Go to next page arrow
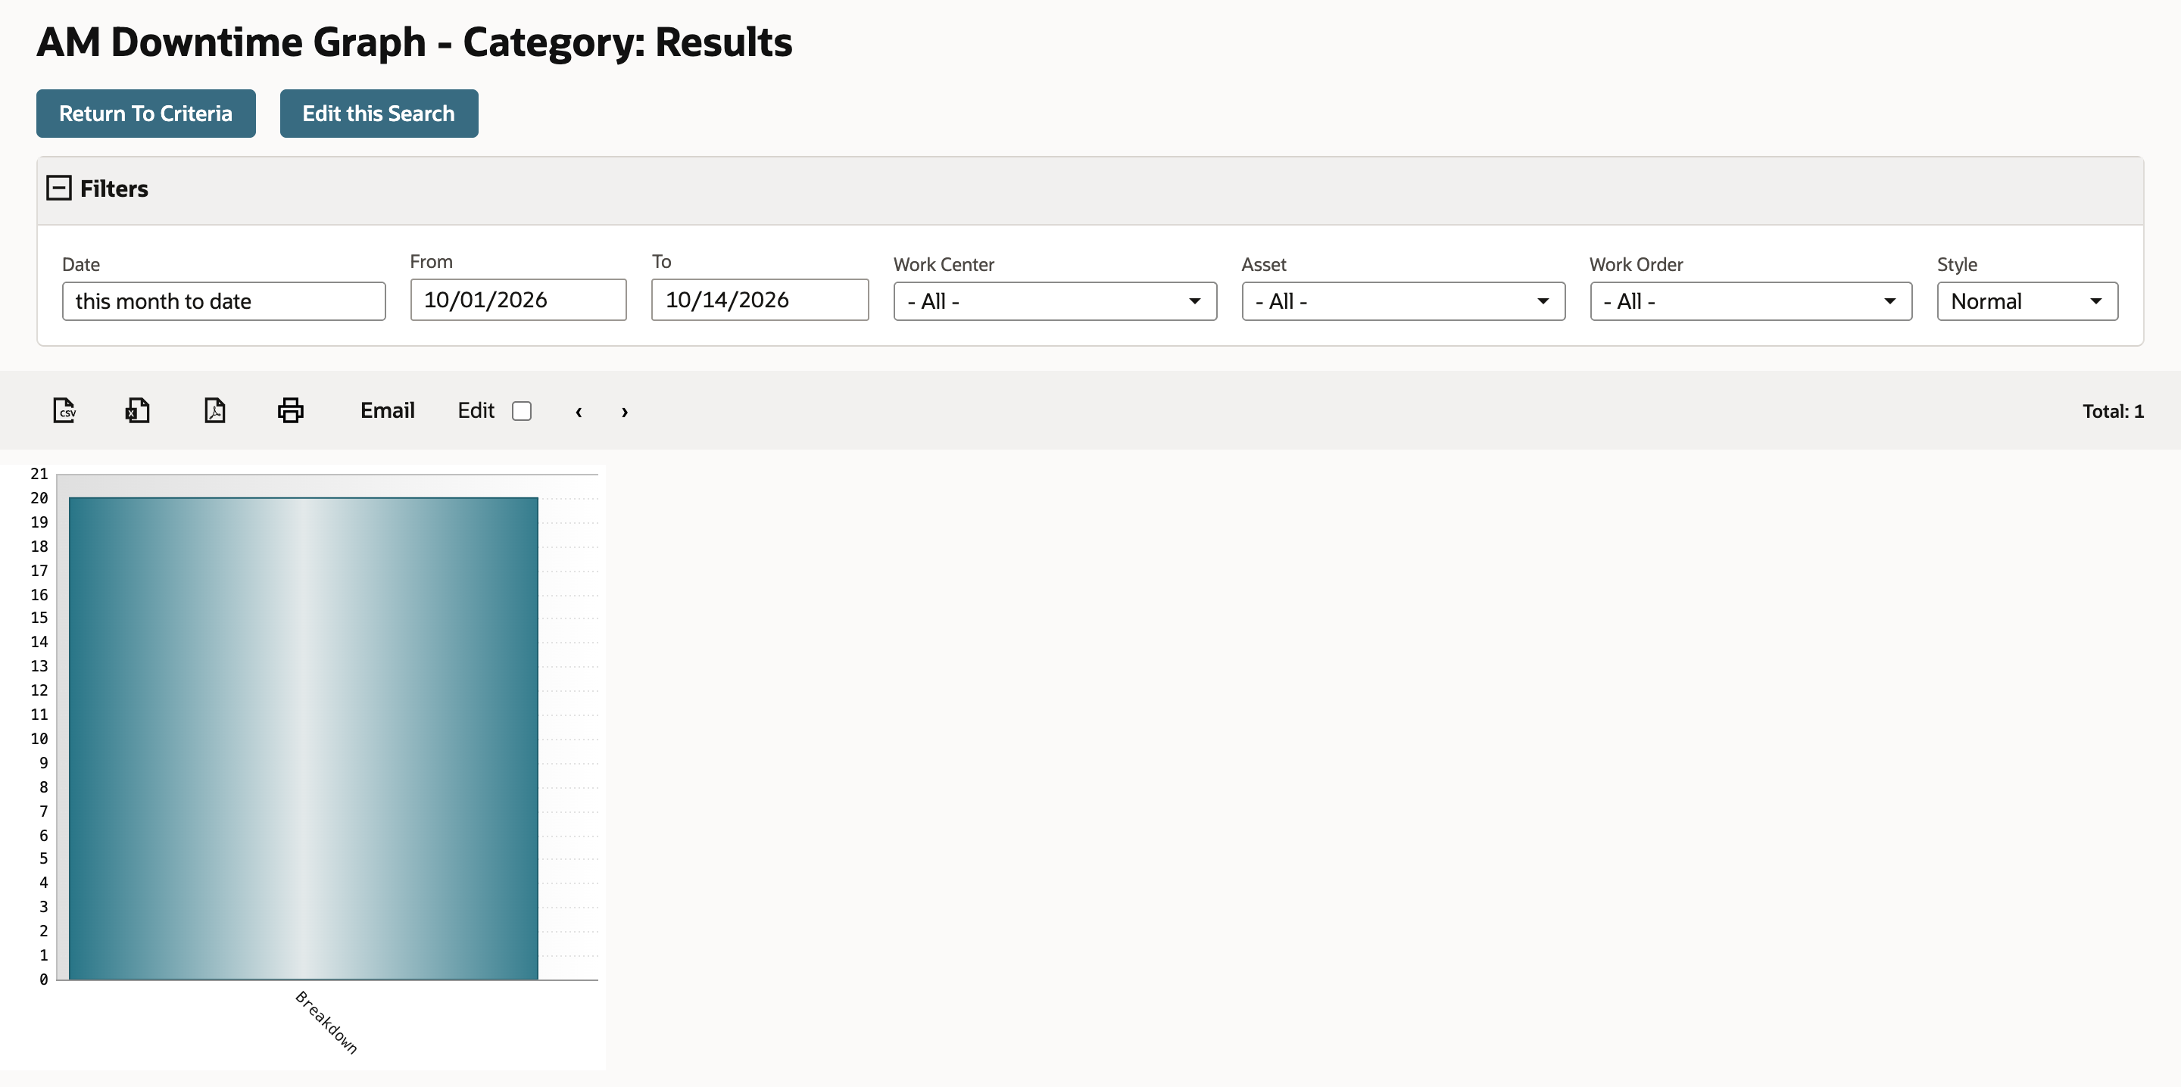The image size is (2181, 1087). [x=625, y=412]
